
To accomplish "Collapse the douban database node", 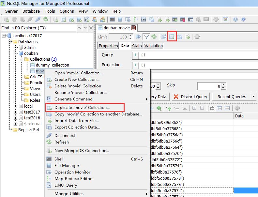I will coord(16,53).
